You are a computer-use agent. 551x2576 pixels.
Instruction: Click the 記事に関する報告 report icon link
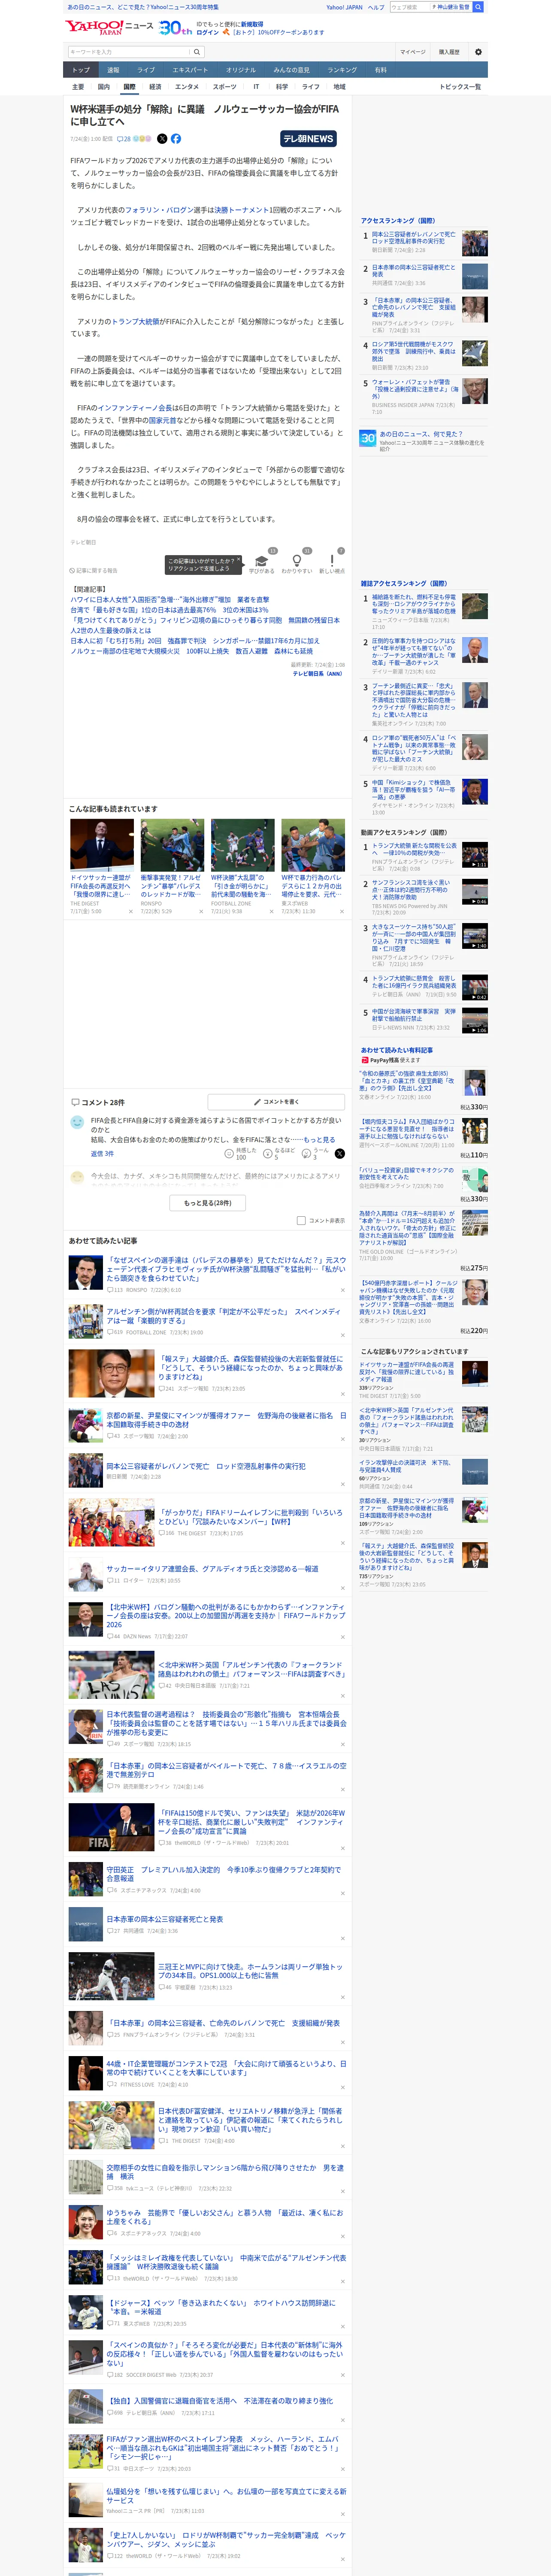(x=94, y=571)
